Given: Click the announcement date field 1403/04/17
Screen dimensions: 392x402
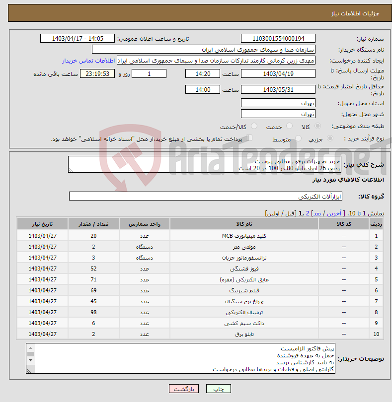Looking at the screenshot, I should coord(78,38).
